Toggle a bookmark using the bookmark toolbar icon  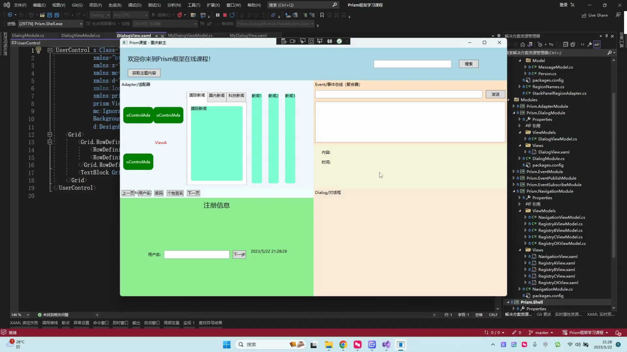pos(322,15)
